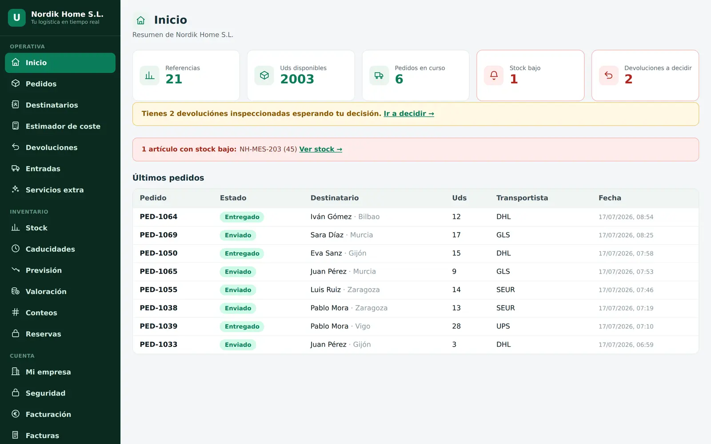The width and height of the screenshot is (711, 444).
Task: Open order PED-1069
Action: [159, 235]
